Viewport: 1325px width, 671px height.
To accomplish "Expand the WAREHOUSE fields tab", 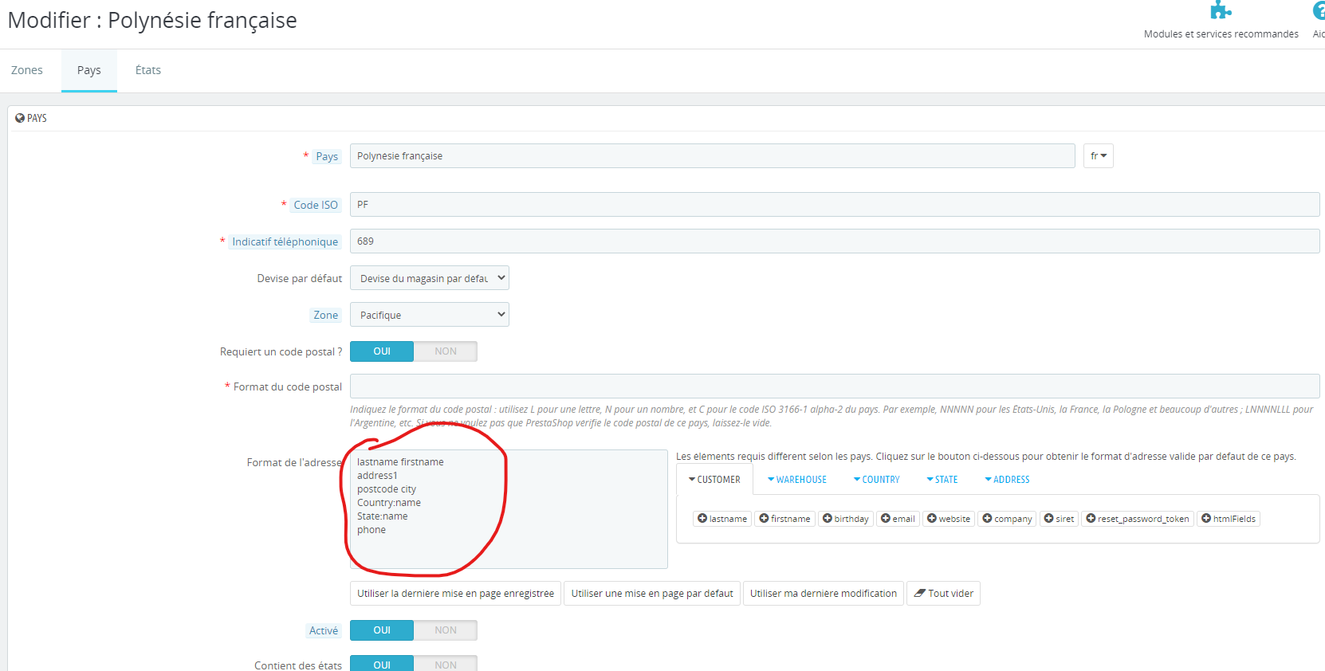I will pos(797,480).
